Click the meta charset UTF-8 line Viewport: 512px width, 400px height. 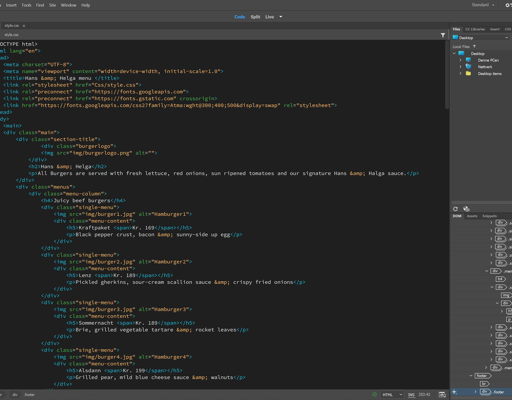pos(38,65)
